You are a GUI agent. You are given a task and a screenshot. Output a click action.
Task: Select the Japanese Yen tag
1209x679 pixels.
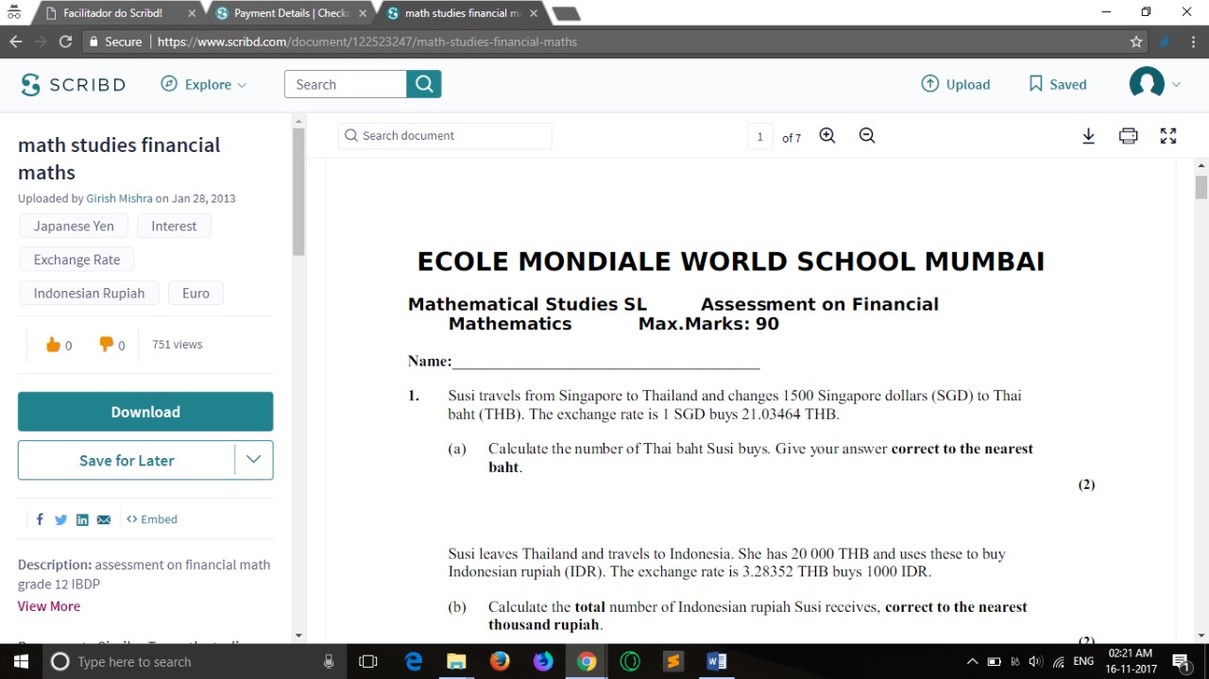point(74,226)
